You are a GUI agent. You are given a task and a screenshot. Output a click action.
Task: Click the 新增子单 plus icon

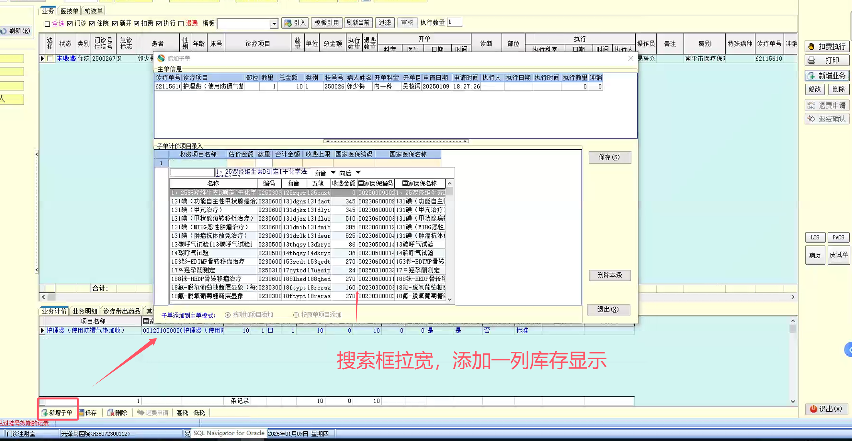coord(45,413)
